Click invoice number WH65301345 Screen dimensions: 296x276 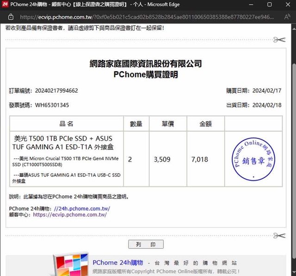click(x=52, y=105)
